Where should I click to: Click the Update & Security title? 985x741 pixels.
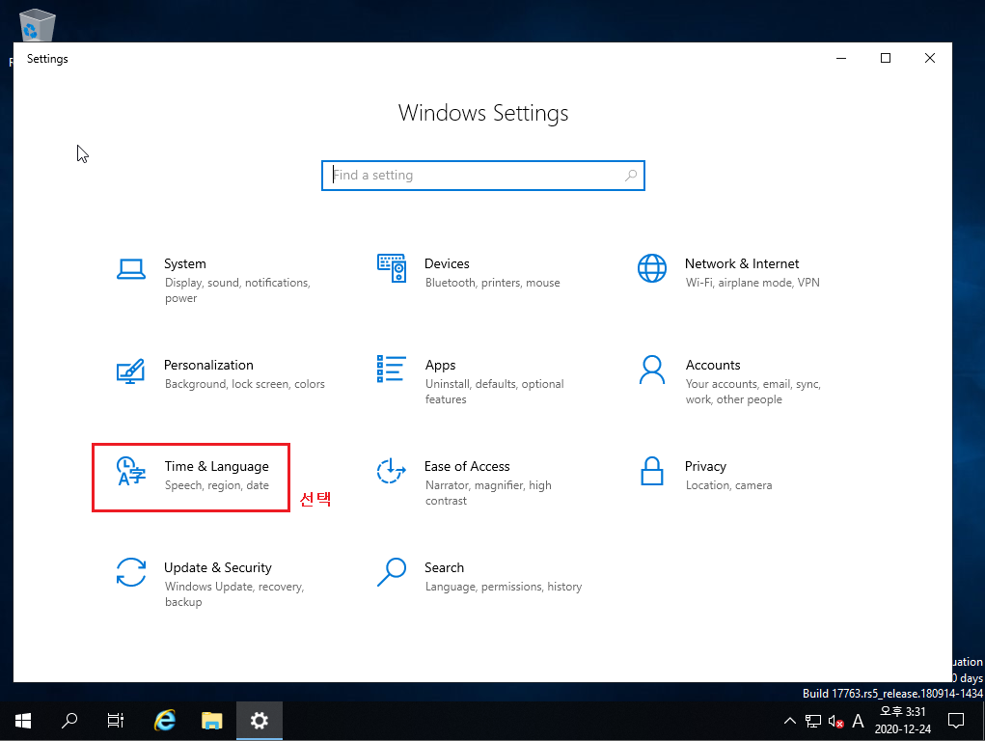click(x=218, y=567)
